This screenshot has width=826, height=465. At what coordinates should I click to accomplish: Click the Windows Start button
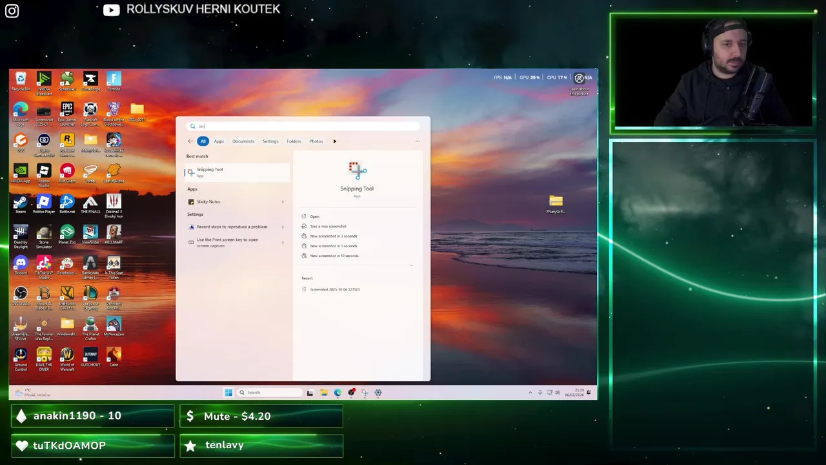pos(228,393)
